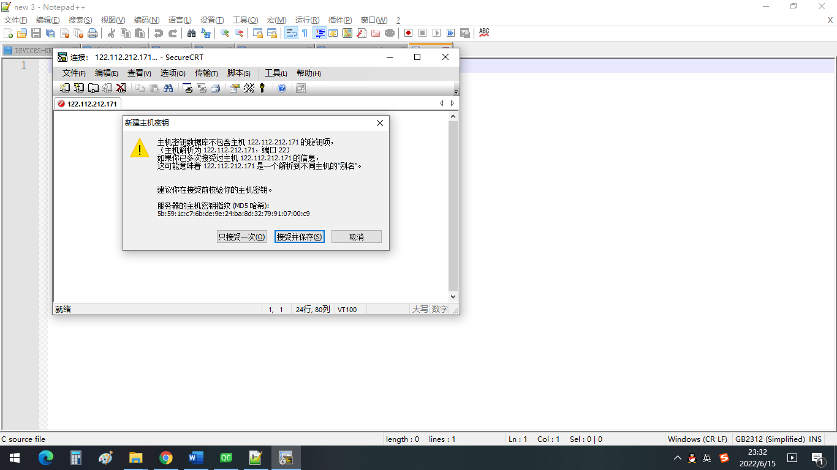Open the 选项(O) menu in SecureCRT
Screen dimensions: 837x470
point(173,73)
